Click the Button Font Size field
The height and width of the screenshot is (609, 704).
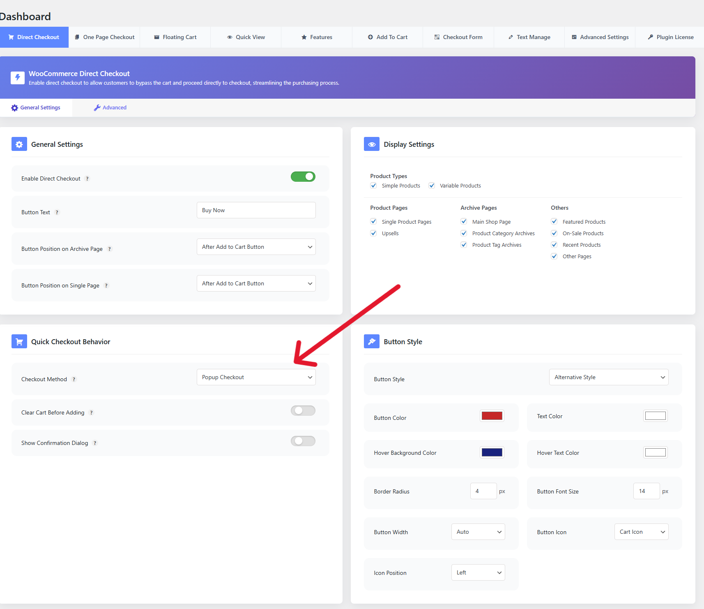pos(646,491)
